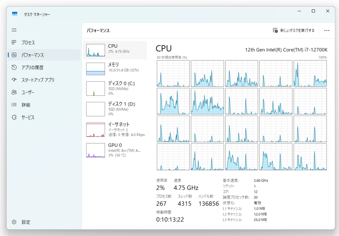339x236 pixels.
Task: Click the 136856 handle count value
Action: [209, 204]
